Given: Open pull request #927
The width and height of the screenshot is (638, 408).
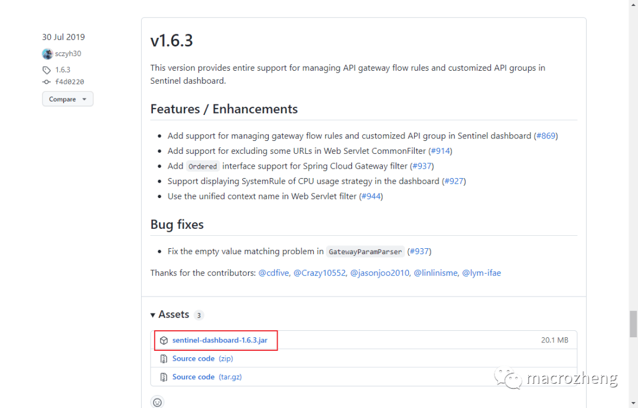Looking at the screenshot, I should point(454,181).
